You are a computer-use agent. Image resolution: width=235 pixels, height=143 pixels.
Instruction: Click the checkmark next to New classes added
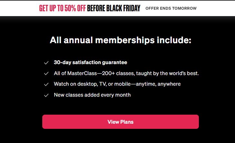click(x=46, y=95)
